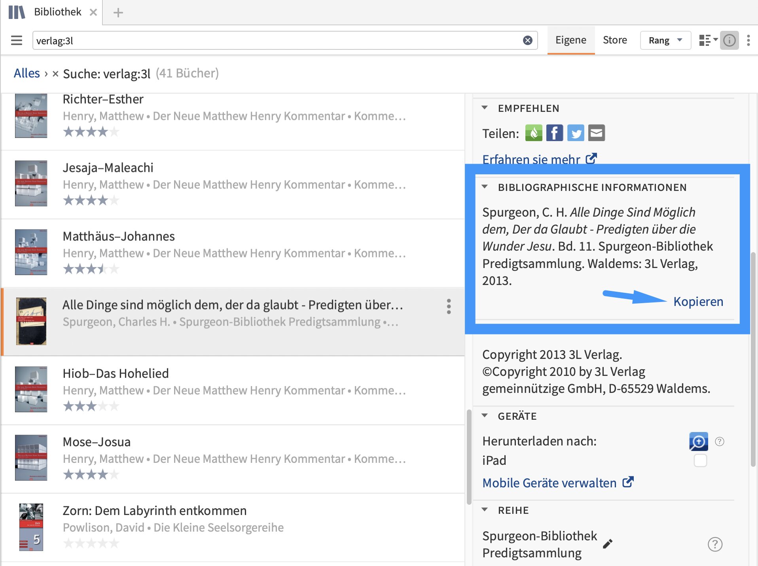This screenshot has width=758, height=566.
Task: Click the download-to-device icon
Action: (x=699, y=441)
